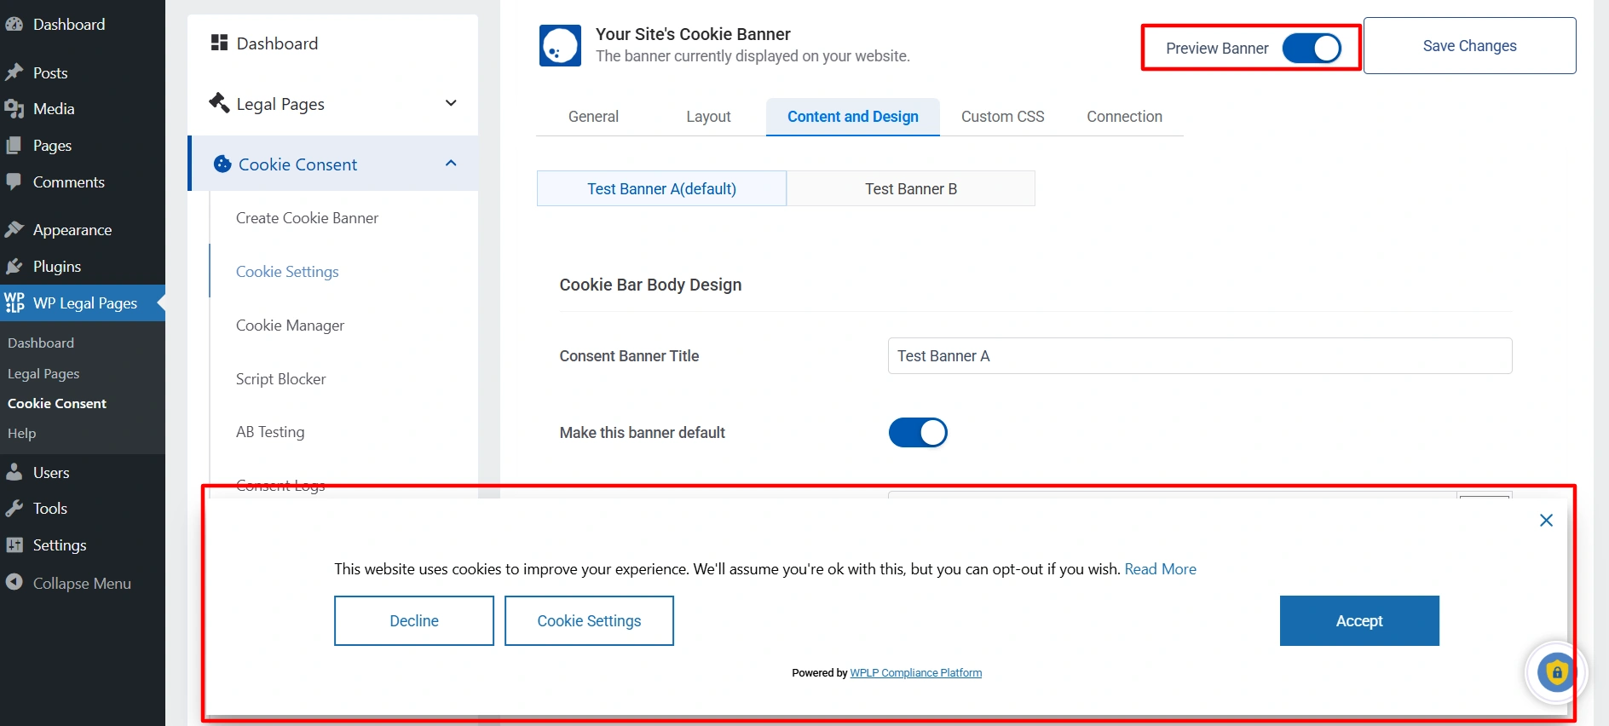Viewport: 1609px width, 726px height.
Task: Click the Media icon in admin menu
Action: click(x=14, y=109)
